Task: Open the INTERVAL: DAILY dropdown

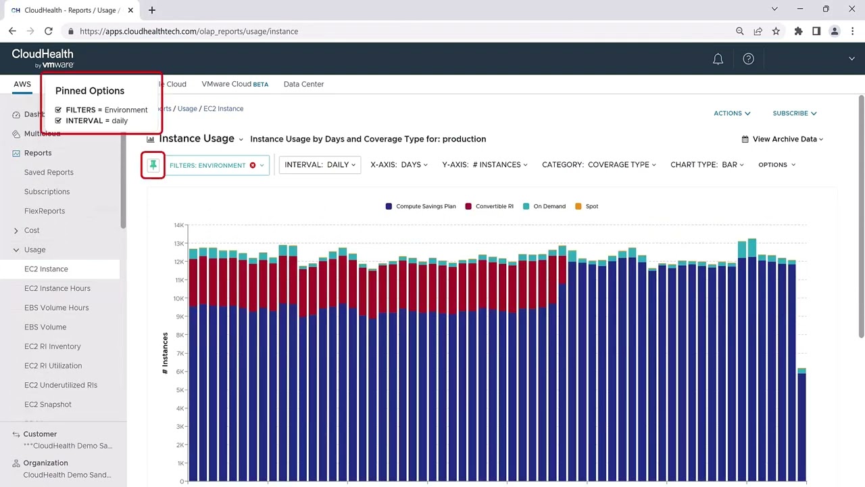Action: pos(320,165)
